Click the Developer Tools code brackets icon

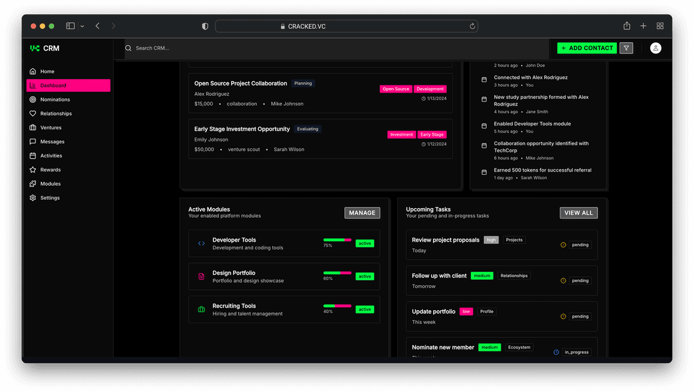[201, 244]
